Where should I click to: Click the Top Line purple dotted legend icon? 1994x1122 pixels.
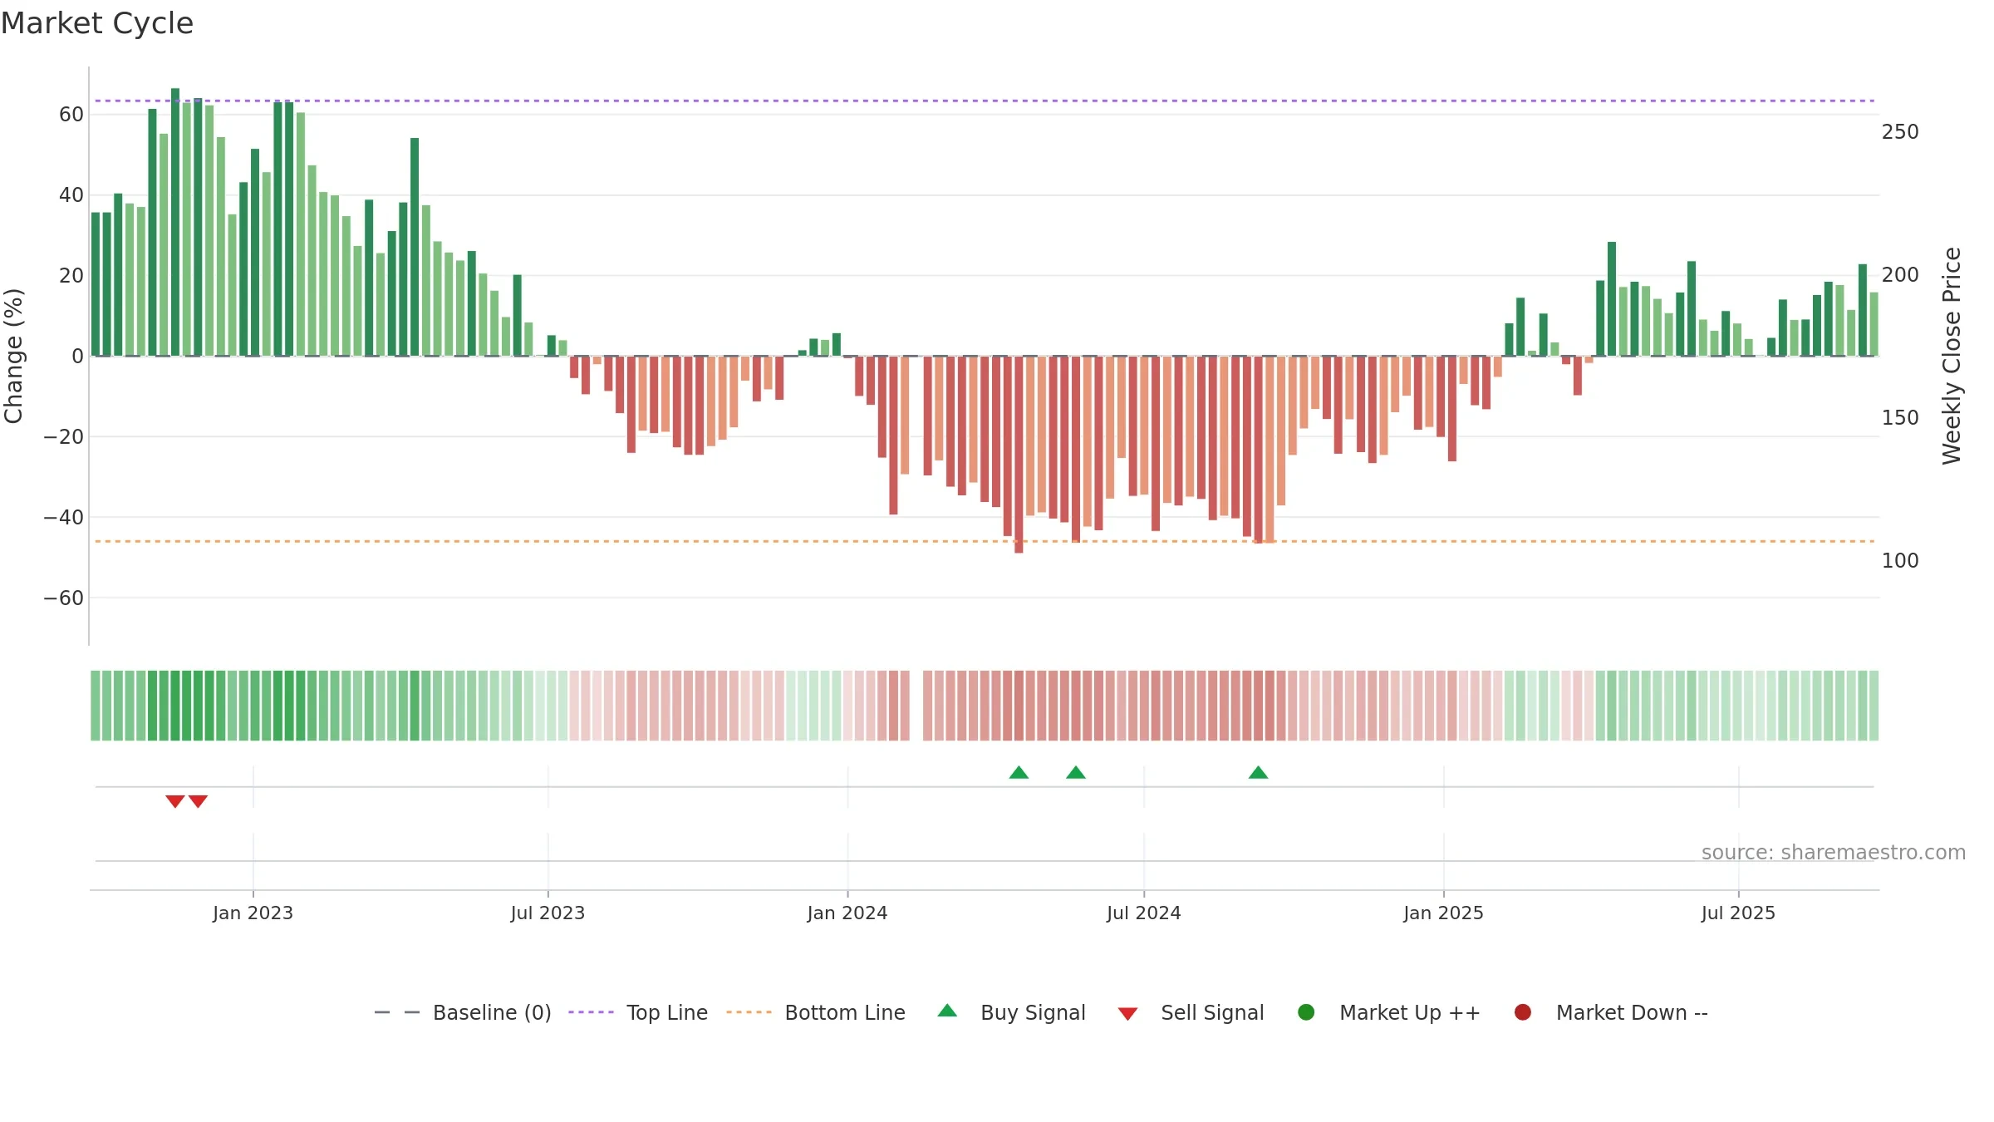coord(591,1012)
